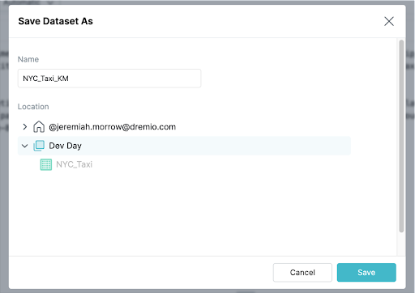Click the Dev Day space icon
415x293 pixels.
tap(39, 146)
